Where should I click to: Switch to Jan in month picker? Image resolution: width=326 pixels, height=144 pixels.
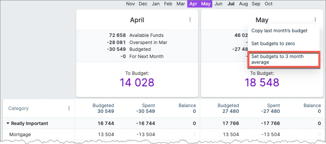click(x=156, y=4)
